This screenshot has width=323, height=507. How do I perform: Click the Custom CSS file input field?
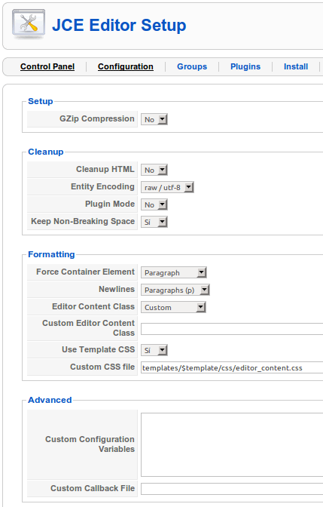[x=232, y=367]
